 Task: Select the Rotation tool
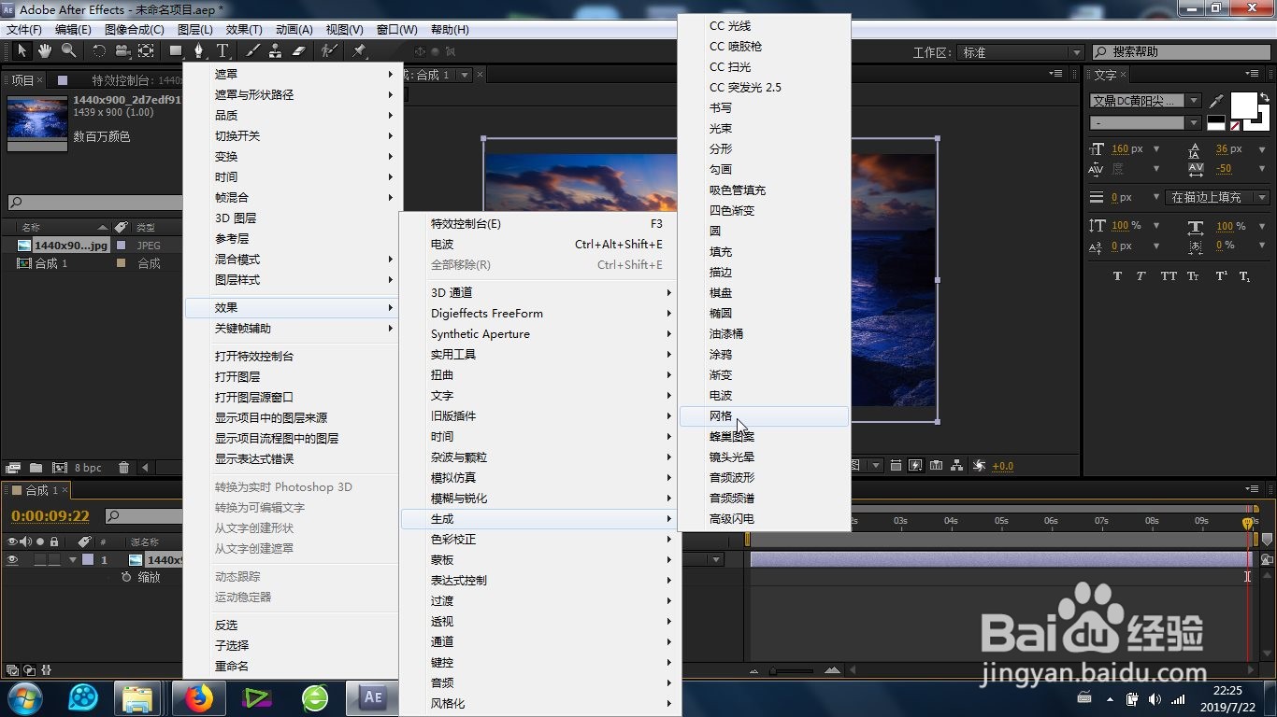99,50
